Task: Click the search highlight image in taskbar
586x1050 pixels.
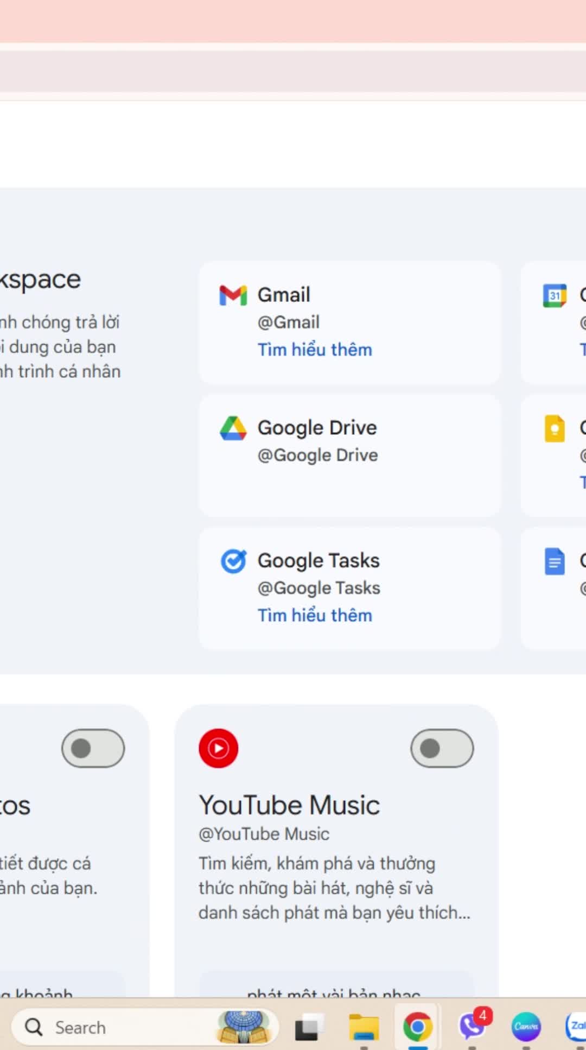Action: pyautogui.click(x=244, y=1027)
